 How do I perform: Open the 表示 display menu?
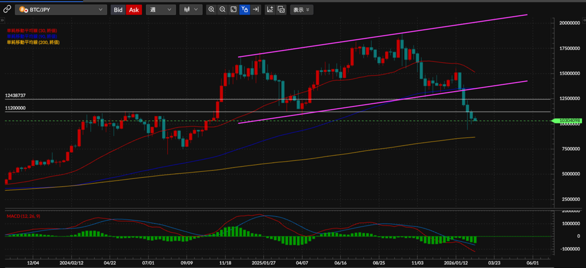[301, 9]
